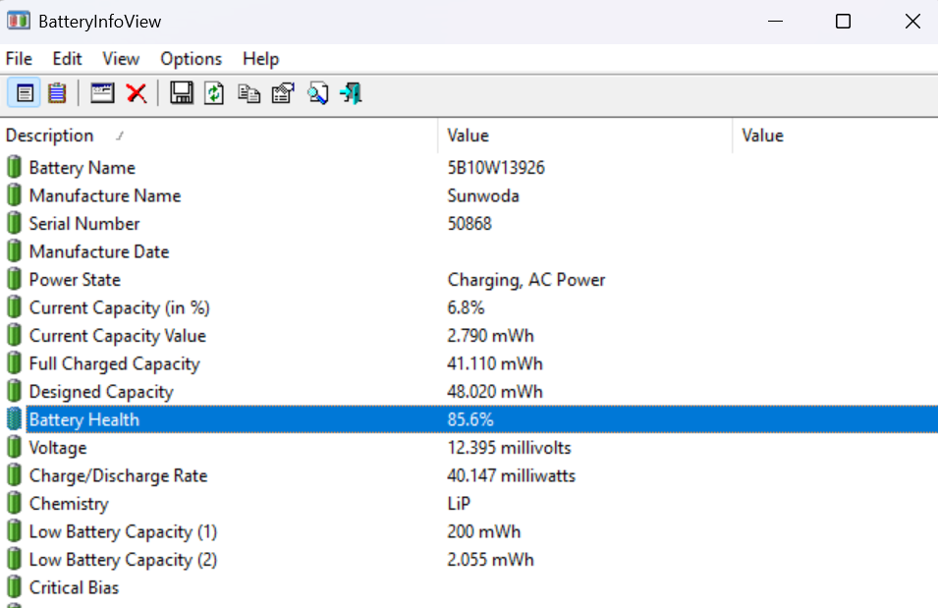The height and width of the screenshot is (608, 938).
Task: Click the 40.147 milliwatts value
Action: (511, 475)
